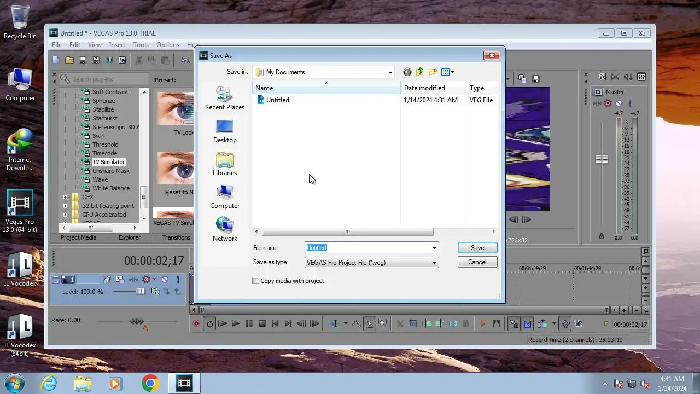Click the Master Solo exclamation icon
The image size is (700, 394).
pyautogui.click(x=630, y=103)
